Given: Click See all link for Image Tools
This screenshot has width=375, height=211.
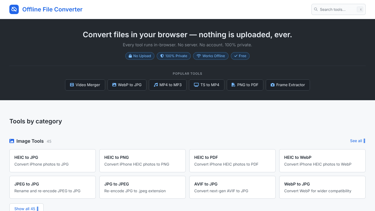Looking at the screenshot, I should tap(358, 141).
